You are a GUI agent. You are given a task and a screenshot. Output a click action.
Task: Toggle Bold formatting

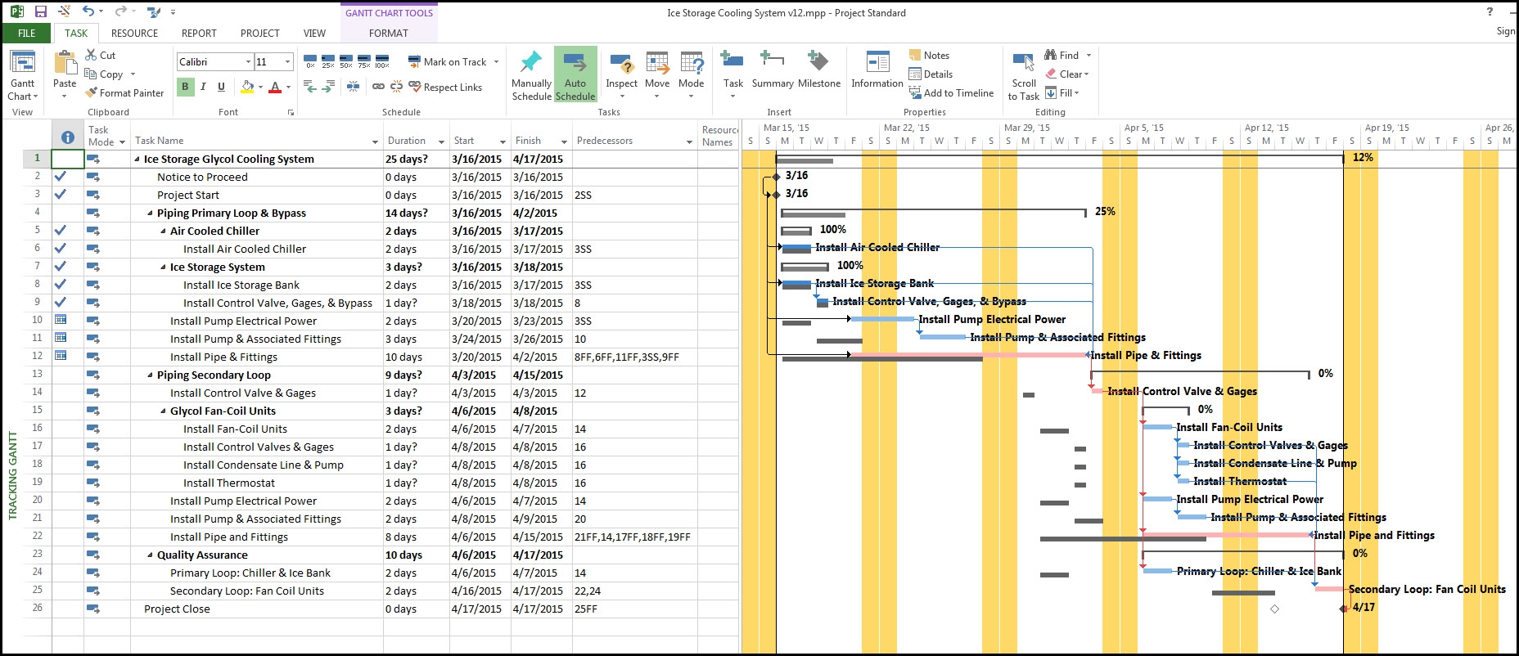pyautogui.click(x=185, y=87)
